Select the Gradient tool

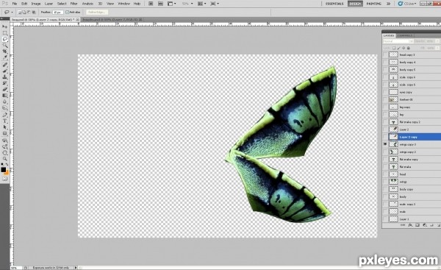point(5,96)
